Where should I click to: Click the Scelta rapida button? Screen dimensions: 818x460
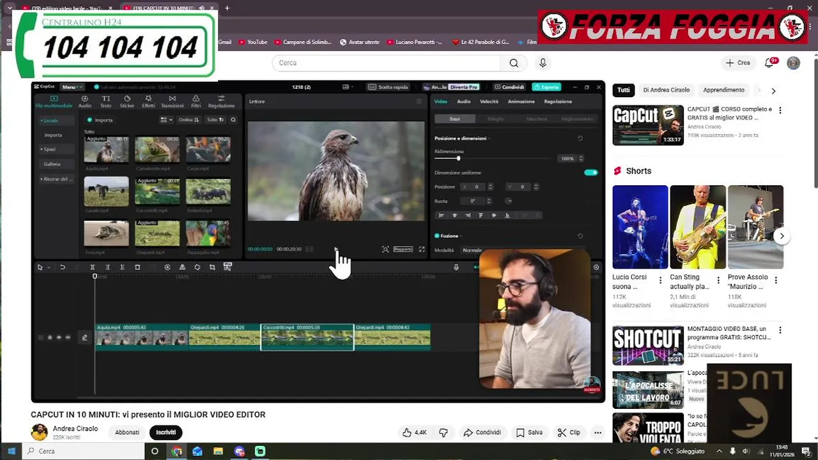pyautogui.click(x=389, y=87)
